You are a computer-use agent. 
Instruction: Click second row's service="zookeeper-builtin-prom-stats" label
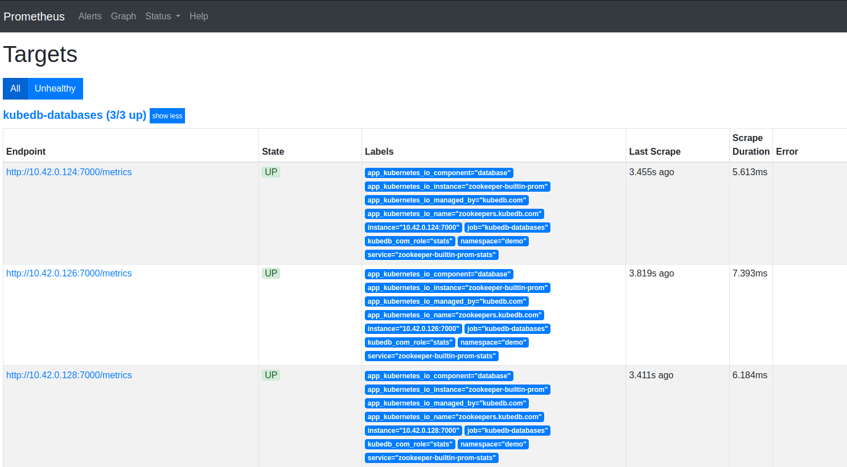click(x=431, y=356)
